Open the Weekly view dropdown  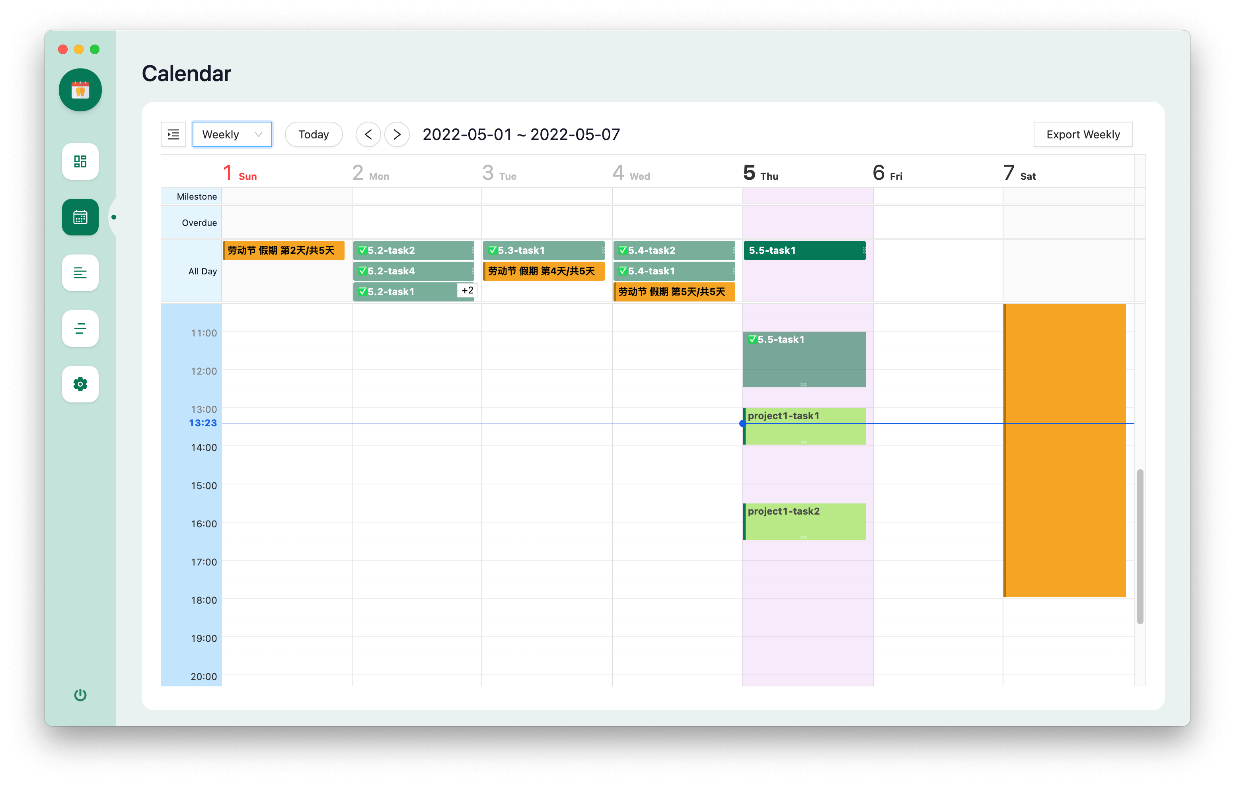coord(232,134)
